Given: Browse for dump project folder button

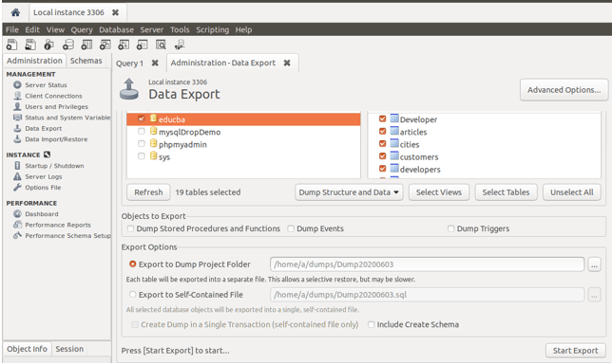Looking at the screenshot, I should (x=594, y=264).
